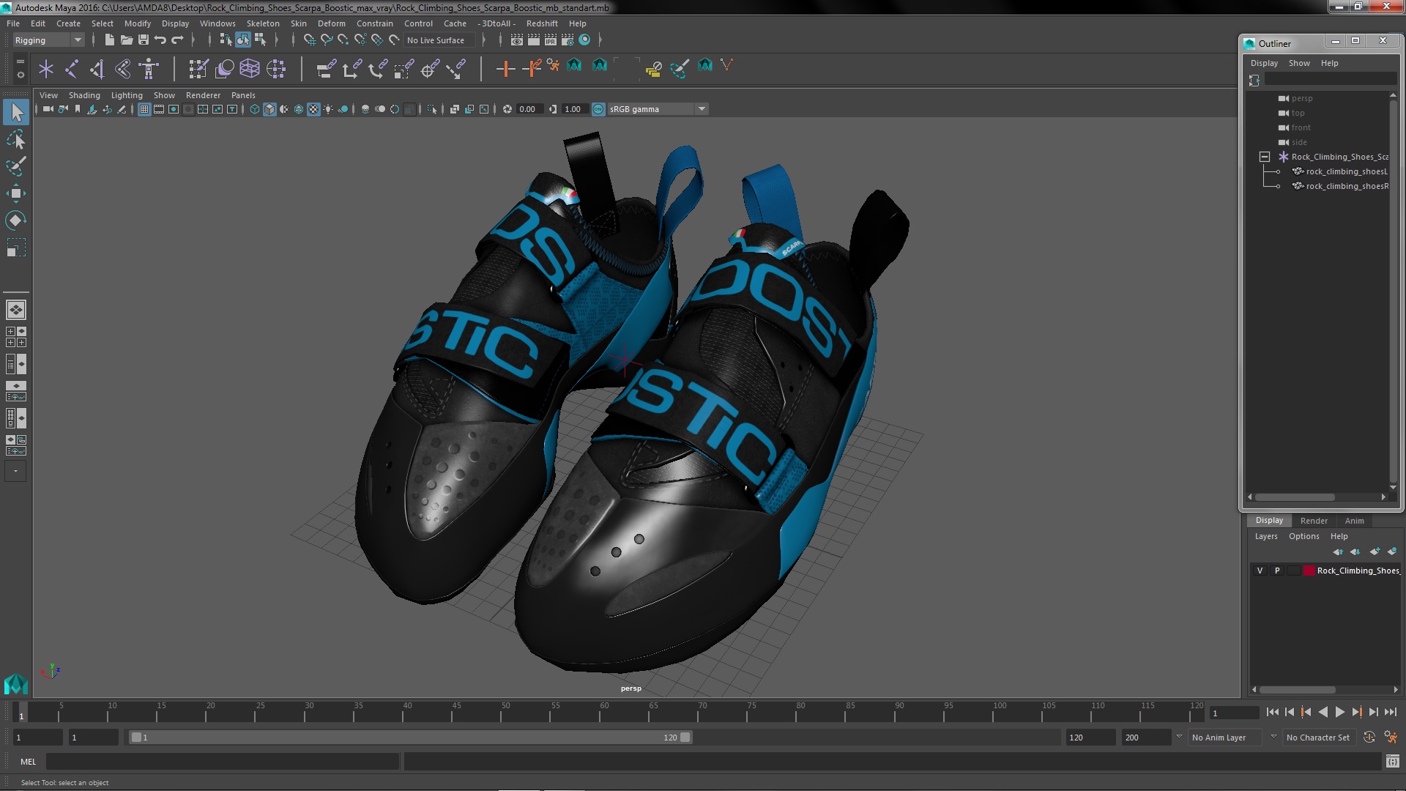Click the Parent constraint shelf icon
This screenshot has width=1406, height=791.
(x=326, y=69)
